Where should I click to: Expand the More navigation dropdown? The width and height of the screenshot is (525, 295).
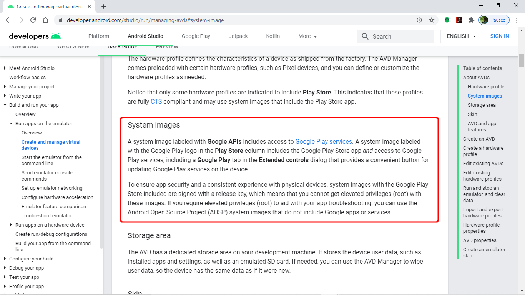tap(307, 36)
